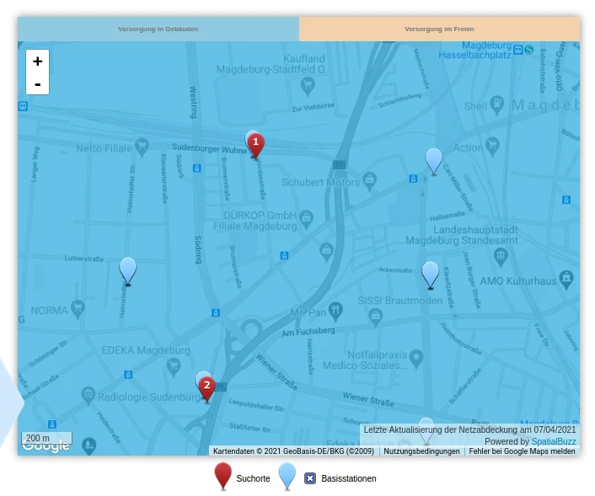
Task: Click the Kartendaten © 2021 GeoBasis-DE/BKG text
Action: [x=293, y=451]
